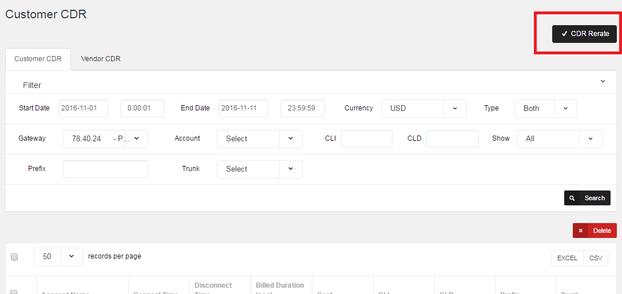Open the Show dropdown set to All
Viewport: 622px width, 294px height.
coord(559,139)
